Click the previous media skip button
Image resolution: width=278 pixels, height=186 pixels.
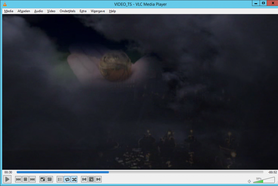[18, 179]
